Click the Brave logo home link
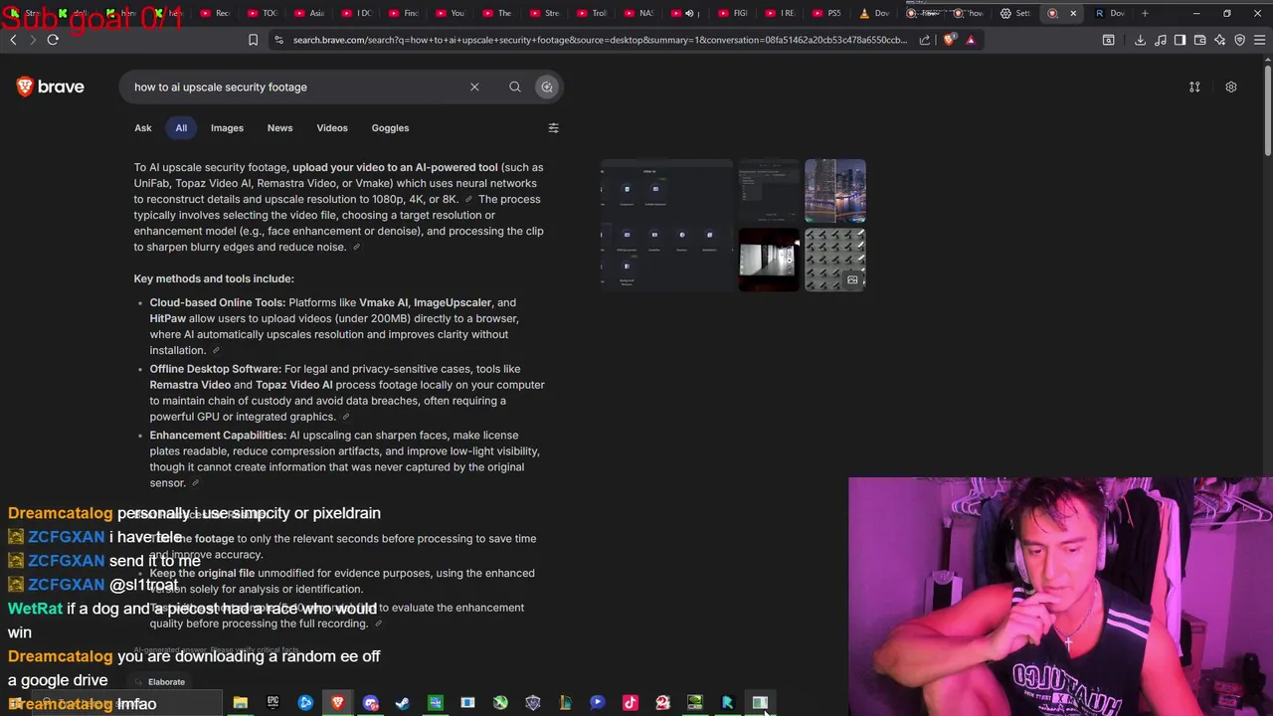Screen dimensions: 1273x716 coord(50,87)
